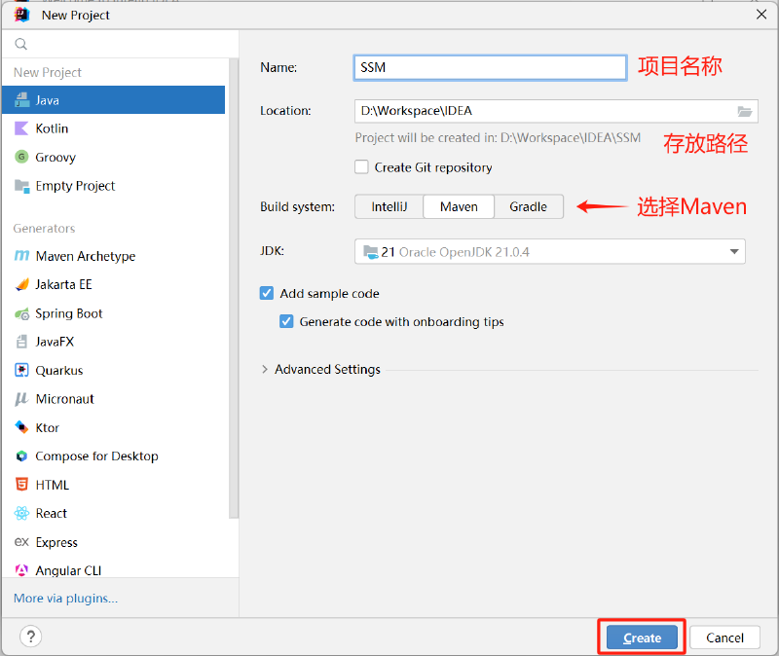Open help with the question mark icon
The width and height of the screenshot is (779, 656).
click(31, 637)
